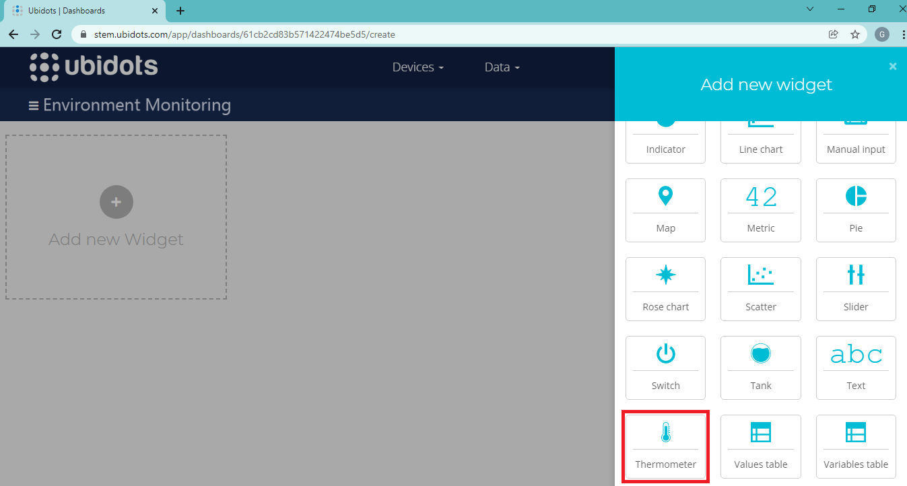Add a Switch widget
Viewport: 907px width, 486px height.
point(665,368)
